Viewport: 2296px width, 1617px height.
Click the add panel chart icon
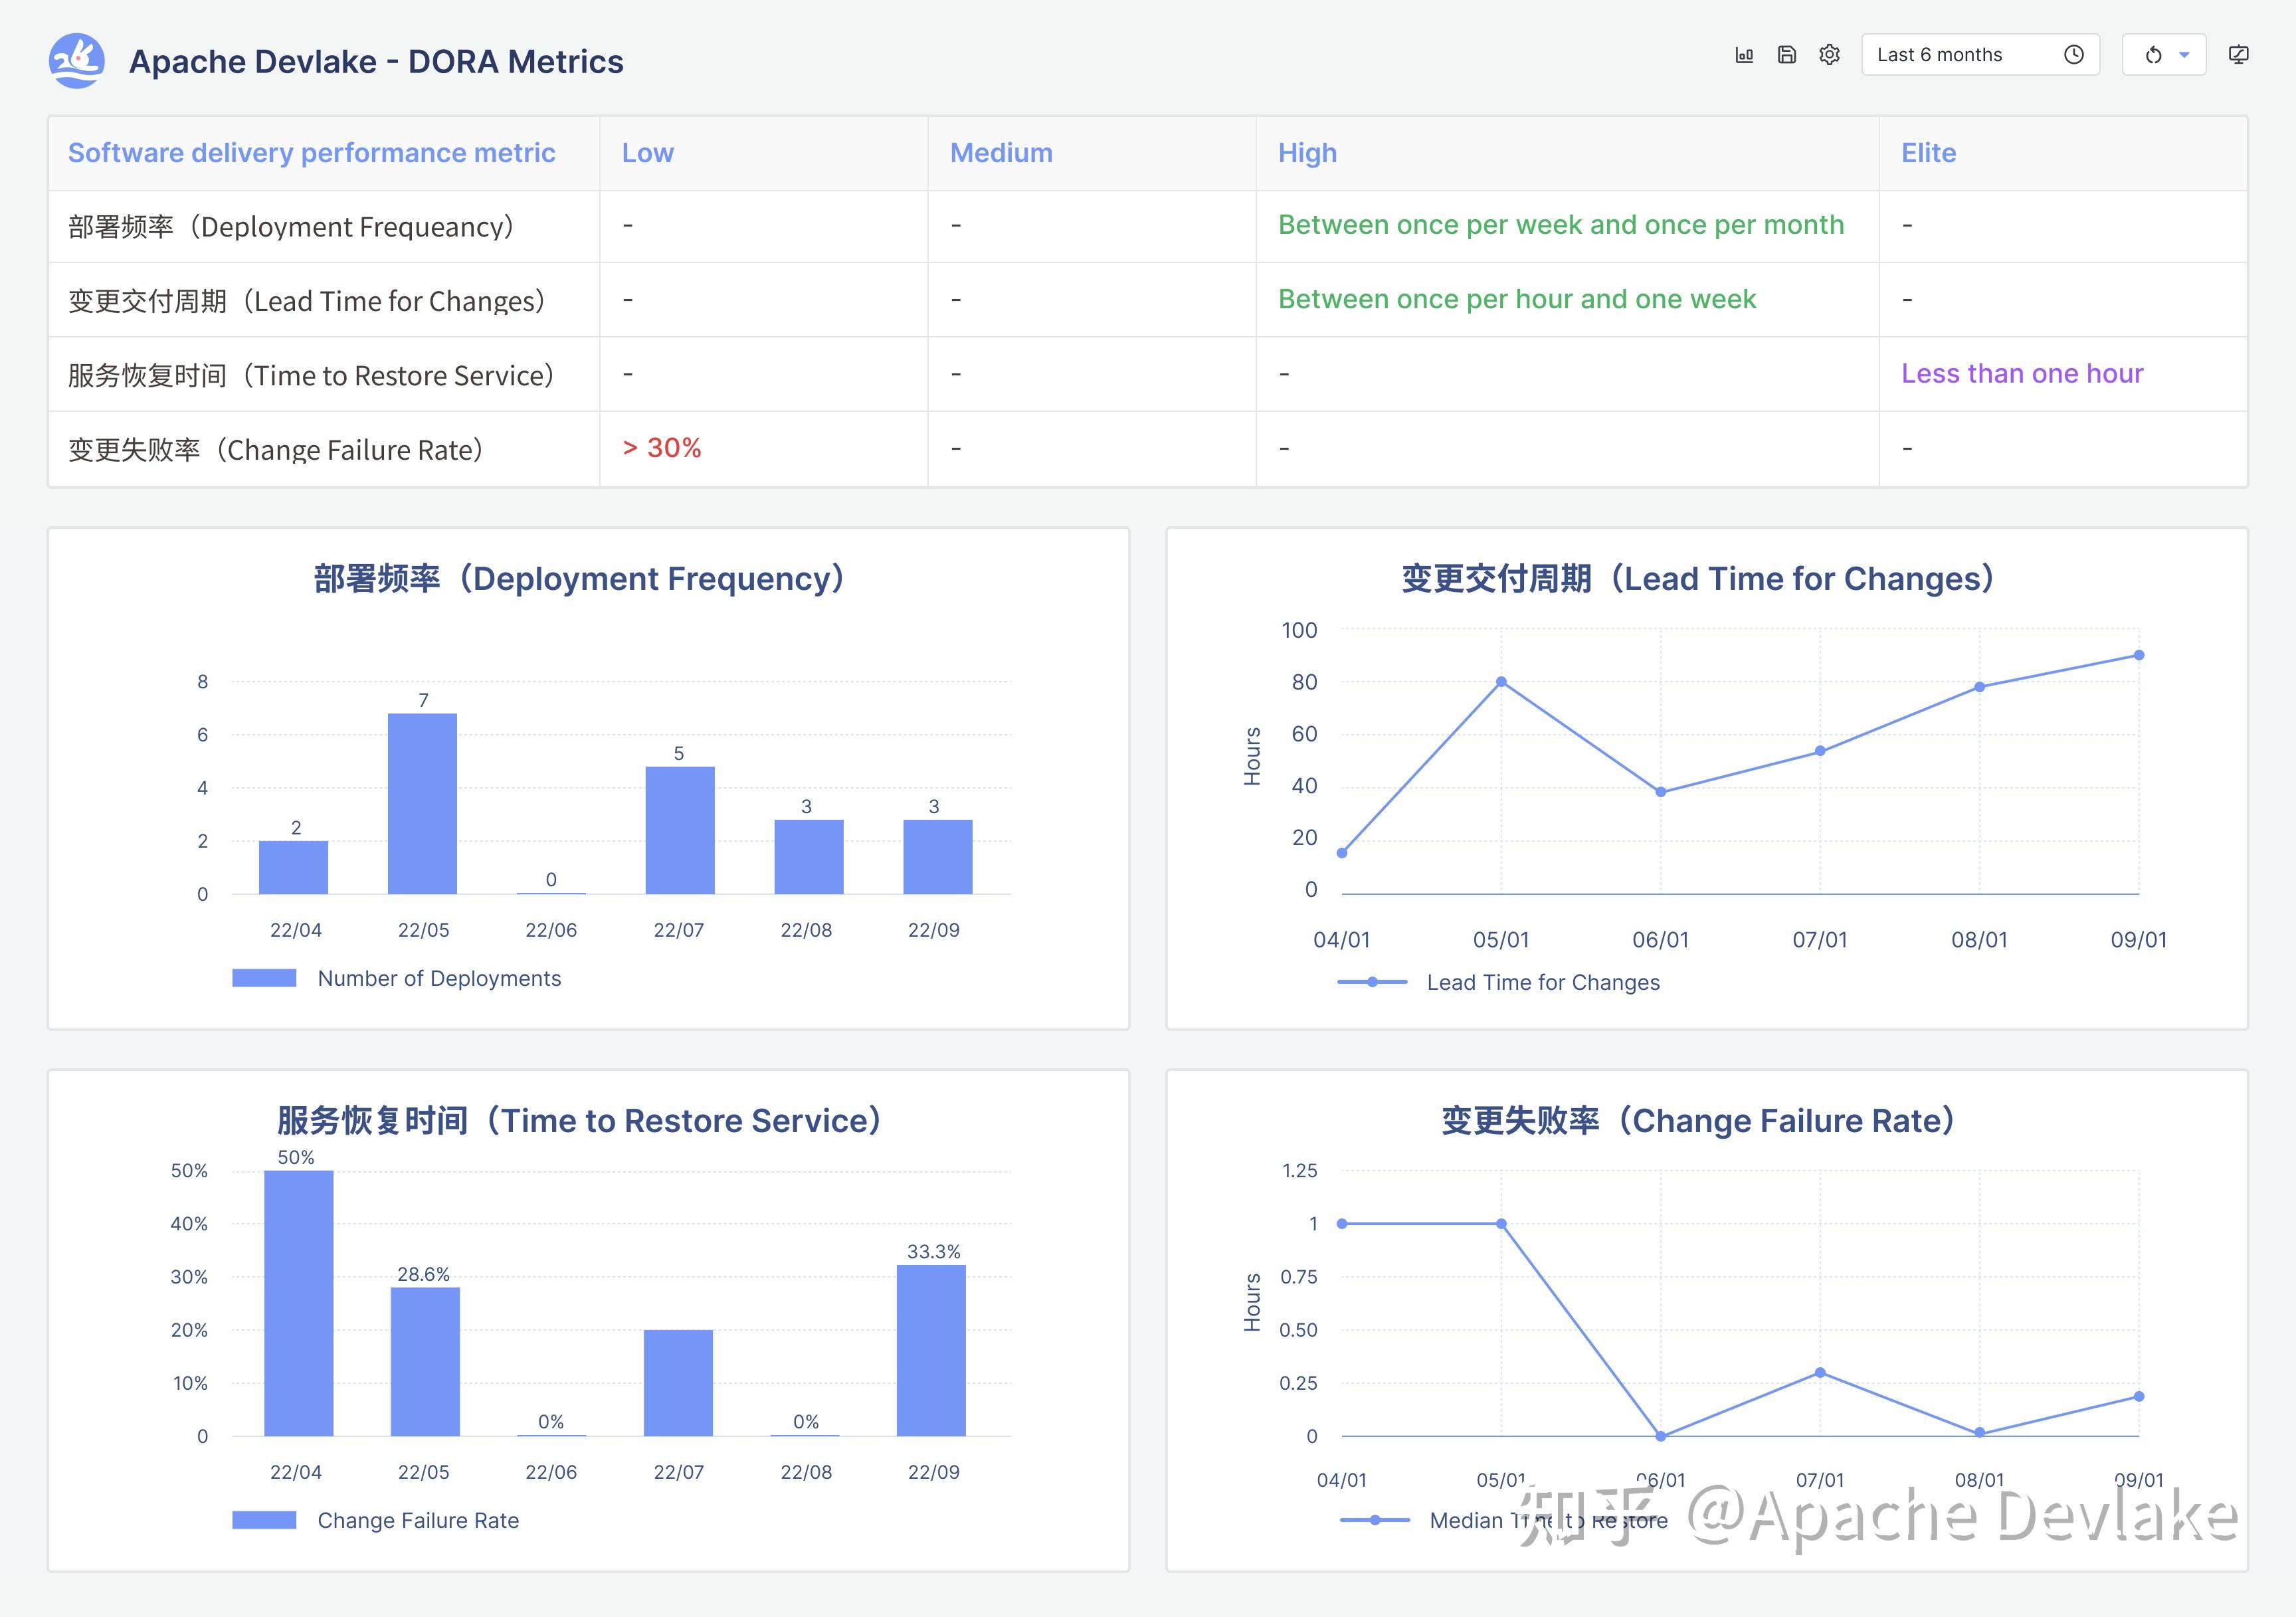(x=1744, y=55)
